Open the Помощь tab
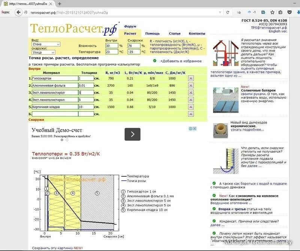300x251 pixels. pyautogui.click(x=152, y=33)
